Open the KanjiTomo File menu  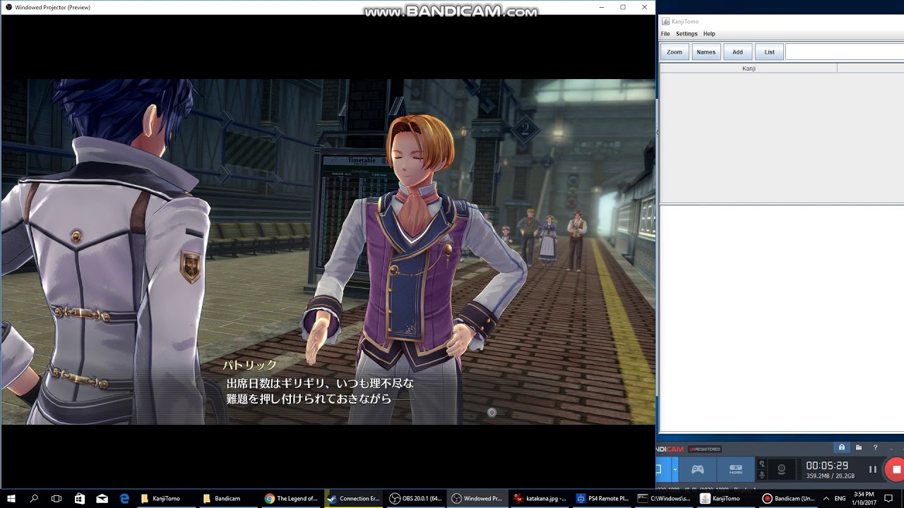click(665, 34)
